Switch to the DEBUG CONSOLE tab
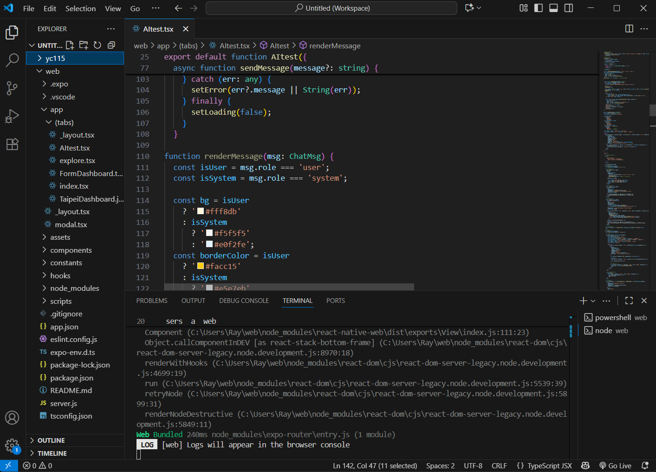 244,301
